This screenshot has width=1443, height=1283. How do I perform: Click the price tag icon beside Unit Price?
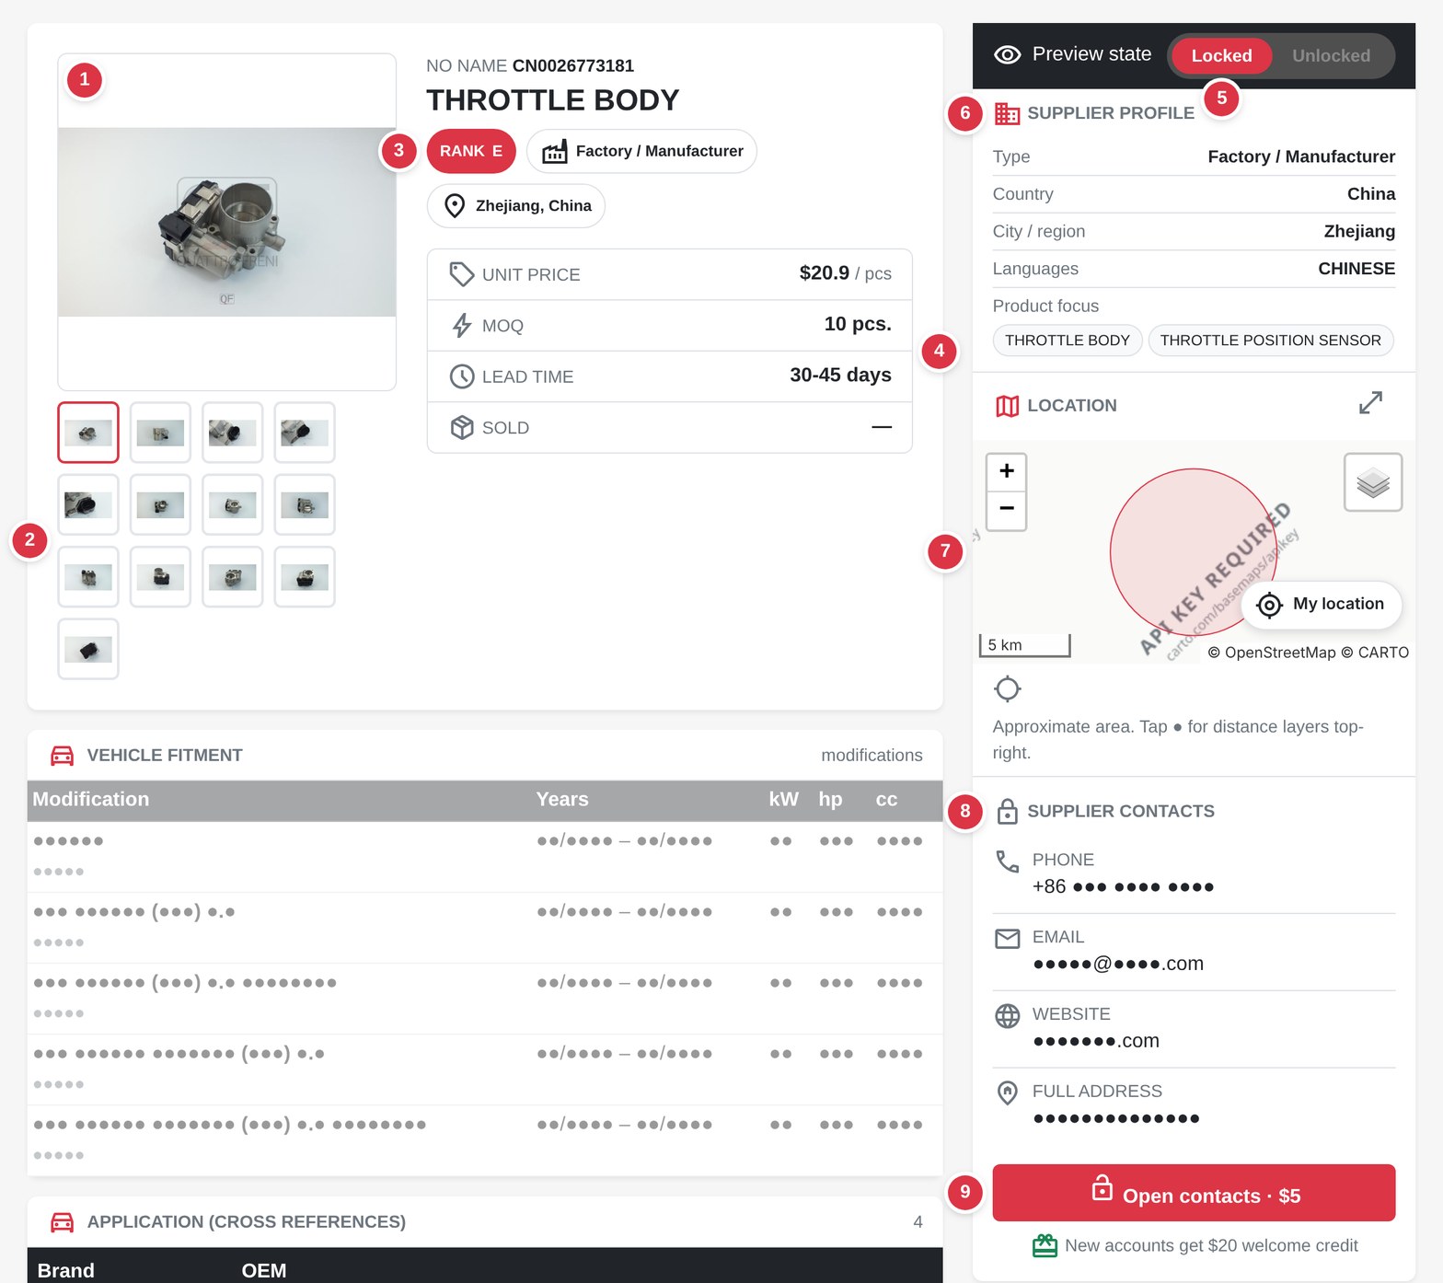461,274
